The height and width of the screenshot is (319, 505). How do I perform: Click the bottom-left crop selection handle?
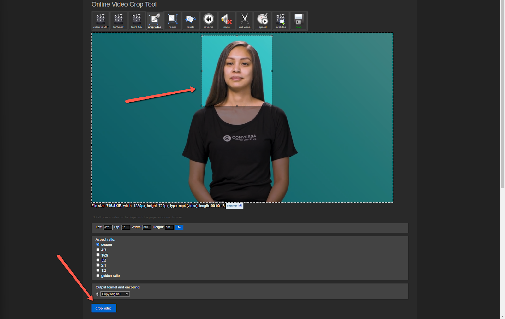click(x=202, y=106)
